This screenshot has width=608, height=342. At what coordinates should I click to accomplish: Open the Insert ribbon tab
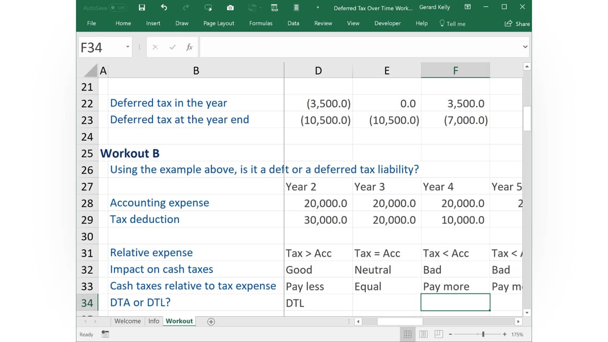coord(153,23)
